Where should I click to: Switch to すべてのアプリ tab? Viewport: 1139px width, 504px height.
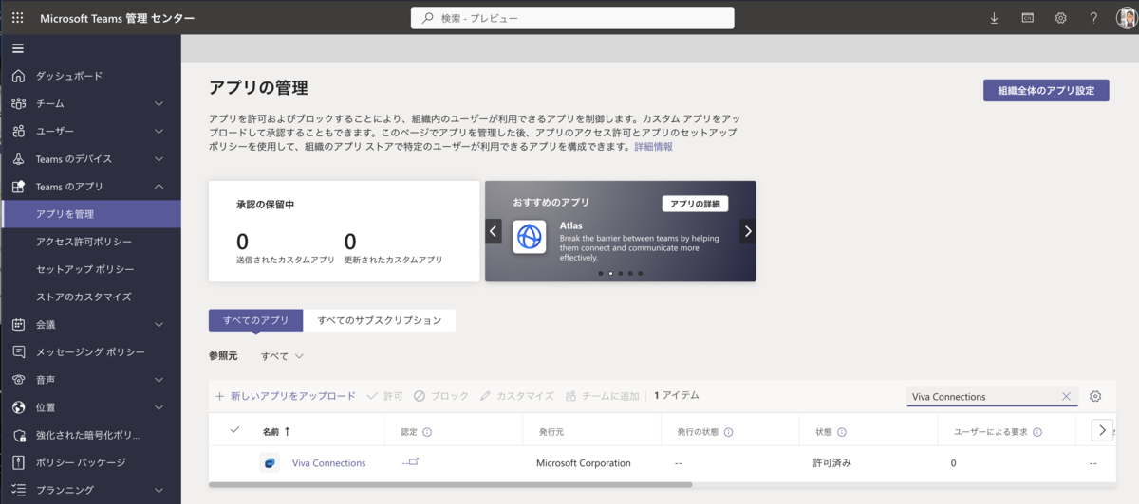point(256,320)
